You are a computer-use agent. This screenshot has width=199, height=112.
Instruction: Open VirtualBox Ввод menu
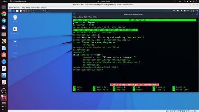click(x=28, y=8)
